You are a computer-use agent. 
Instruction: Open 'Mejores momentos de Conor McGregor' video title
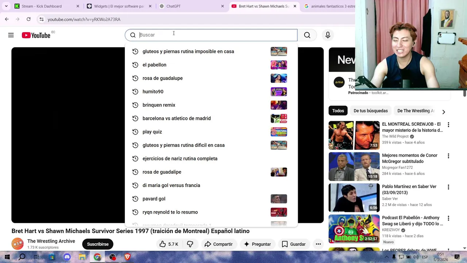tap(410, 158)
